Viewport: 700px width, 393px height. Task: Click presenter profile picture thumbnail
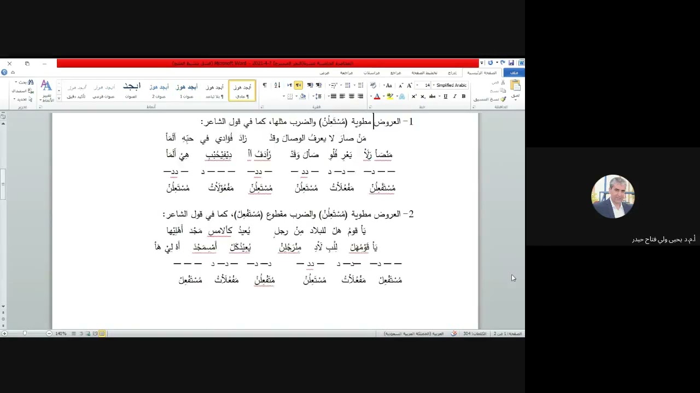pyautogui.click(x=613, y=196)
